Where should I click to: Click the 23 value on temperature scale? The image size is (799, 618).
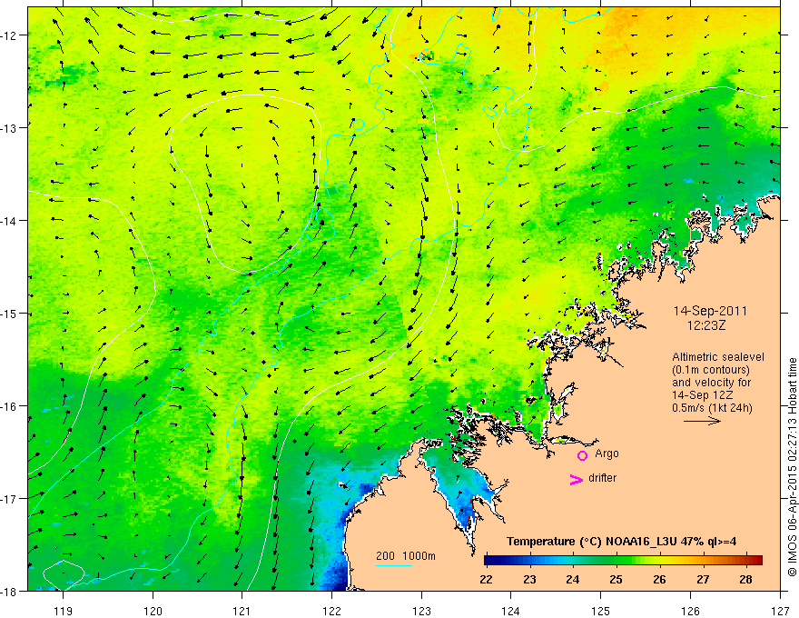point(529,579)
